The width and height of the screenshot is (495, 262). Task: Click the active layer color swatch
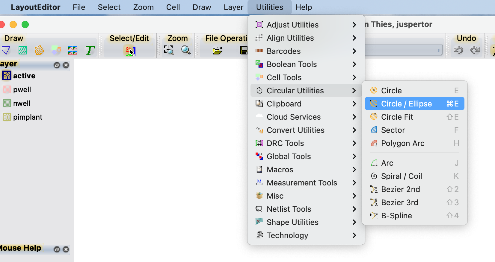[7, 76]
